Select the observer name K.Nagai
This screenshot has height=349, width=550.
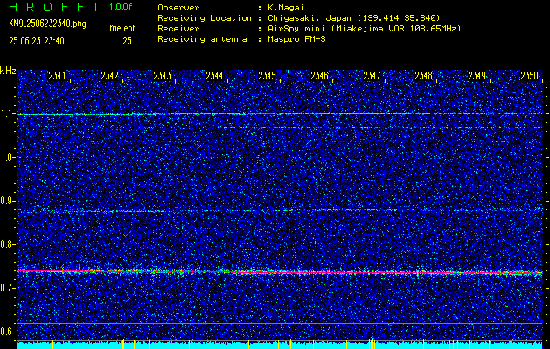(x=286, y=8)
